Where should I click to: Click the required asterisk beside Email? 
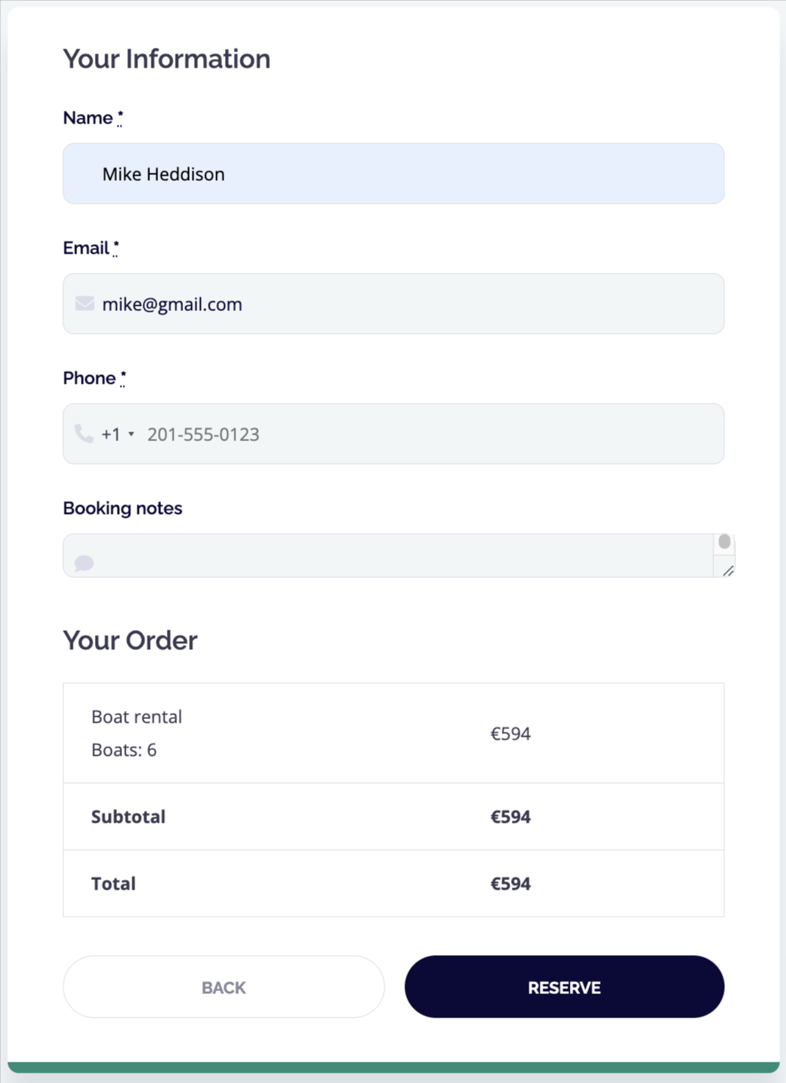tap(116, 248)
